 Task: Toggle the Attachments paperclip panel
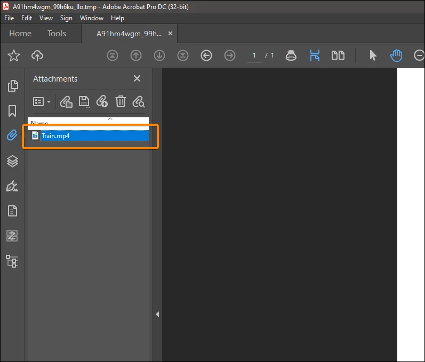pyautogui.click(x=12, y=135)
